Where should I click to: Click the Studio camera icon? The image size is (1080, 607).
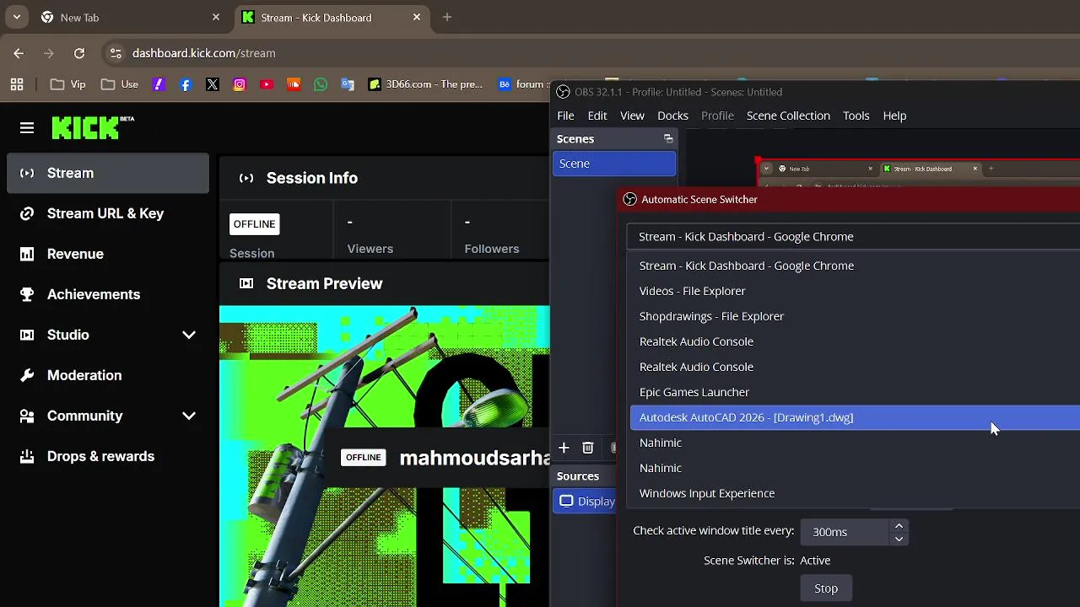pyautogui.click(x=27, y=335)
